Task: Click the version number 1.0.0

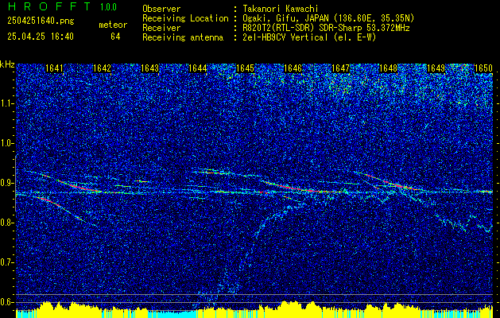Action: coord(108,7)
